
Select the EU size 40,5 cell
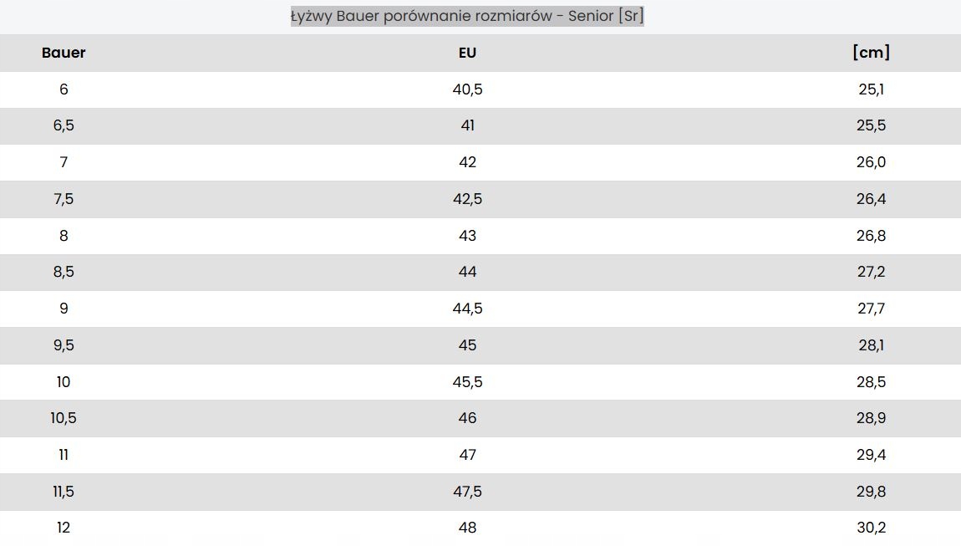(x=467, y=89)
